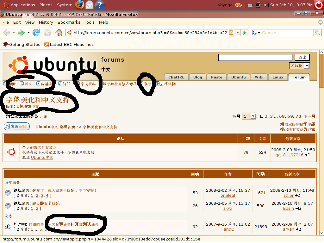Click the 搜索 search button
324x243 pixels.
click(302, 57)
